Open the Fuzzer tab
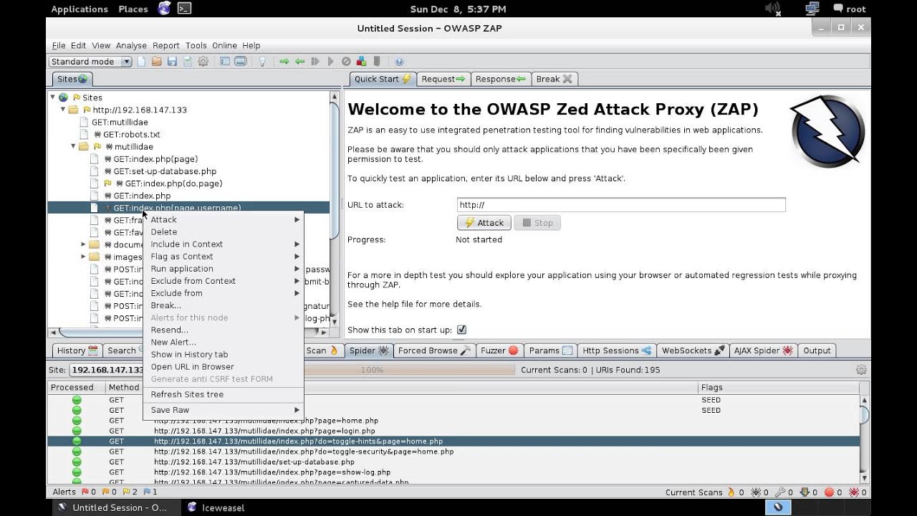Viewport: 917px width, 516px height. (499, 350)
